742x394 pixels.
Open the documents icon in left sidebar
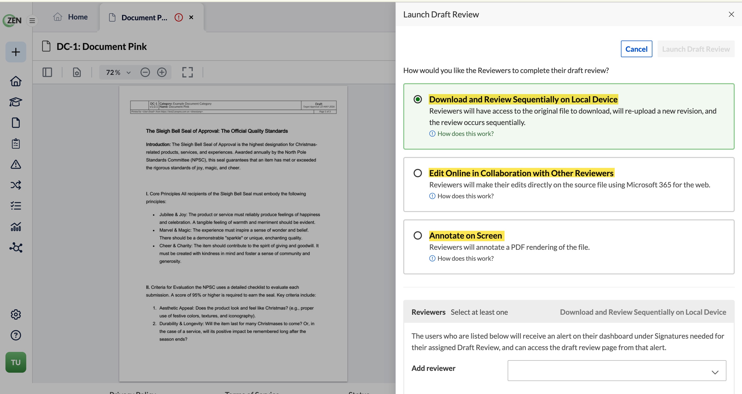[16, 123]
